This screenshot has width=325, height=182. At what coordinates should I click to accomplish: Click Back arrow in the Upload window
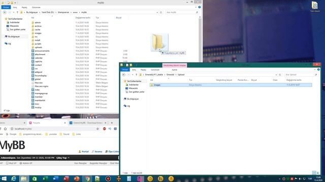point(124,75)
